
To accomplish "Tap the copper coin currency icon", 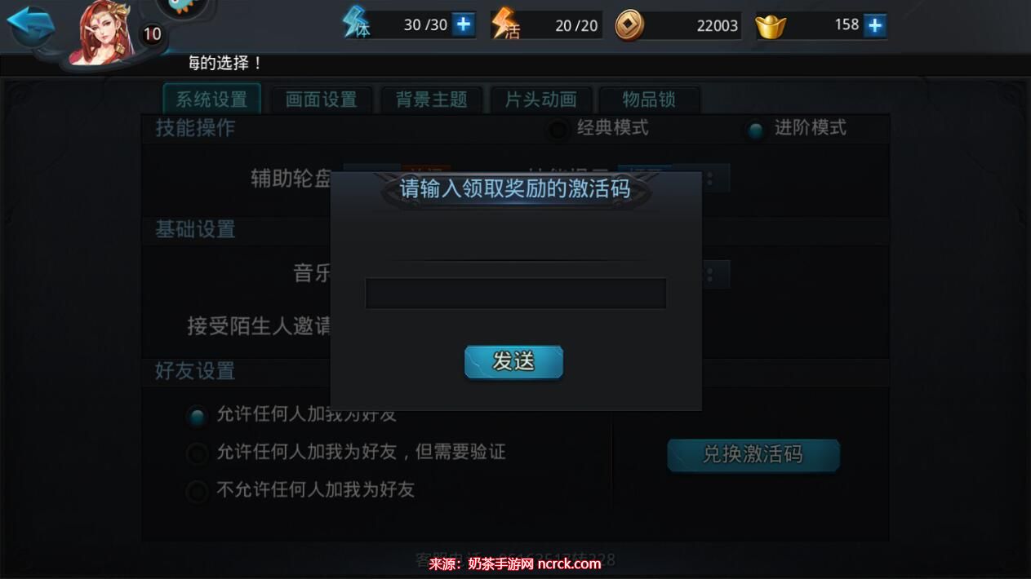I will click(629, 25).
